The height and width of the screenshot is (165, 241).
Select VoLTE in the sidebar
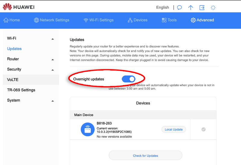(31, 79)
